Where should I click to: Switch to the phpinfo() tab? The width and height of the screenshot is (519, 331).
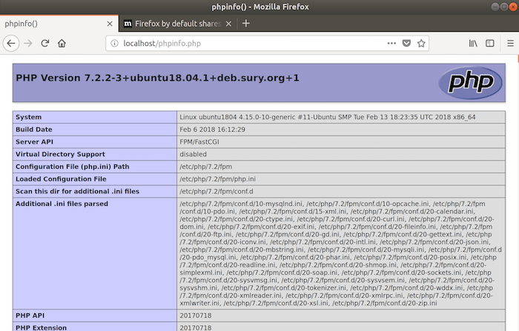tap(59, 24)
